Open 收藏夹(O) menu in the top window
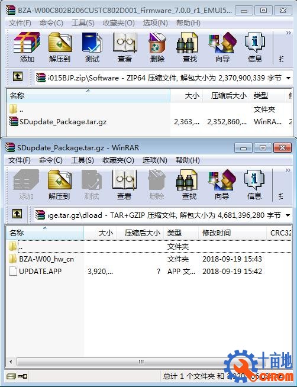 pos(119,23)
